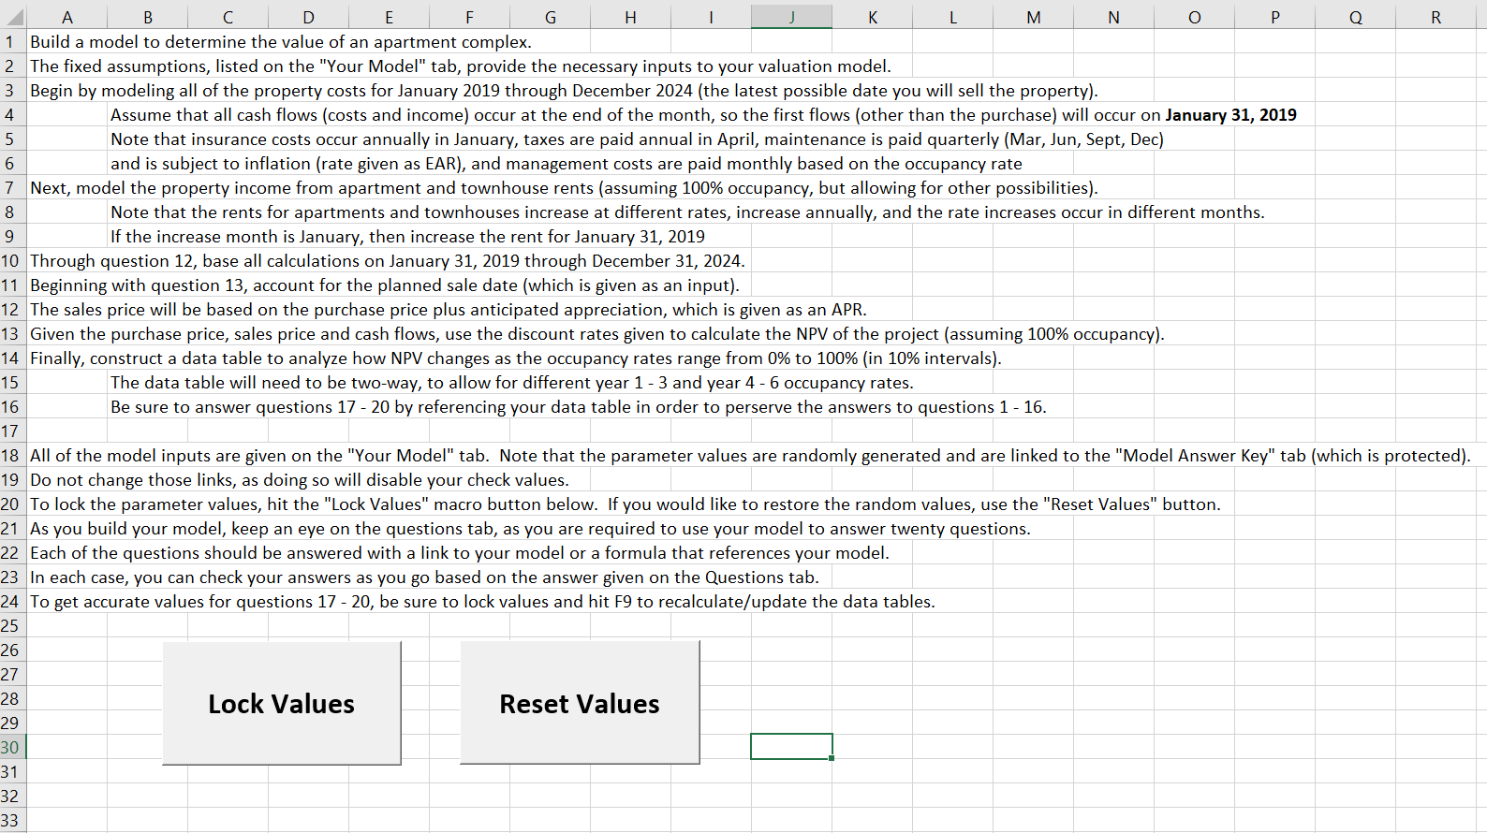Viewport: 1487px width, 833px height.
Task: Select highlighted row 30 header
Action: coord(12,748)
